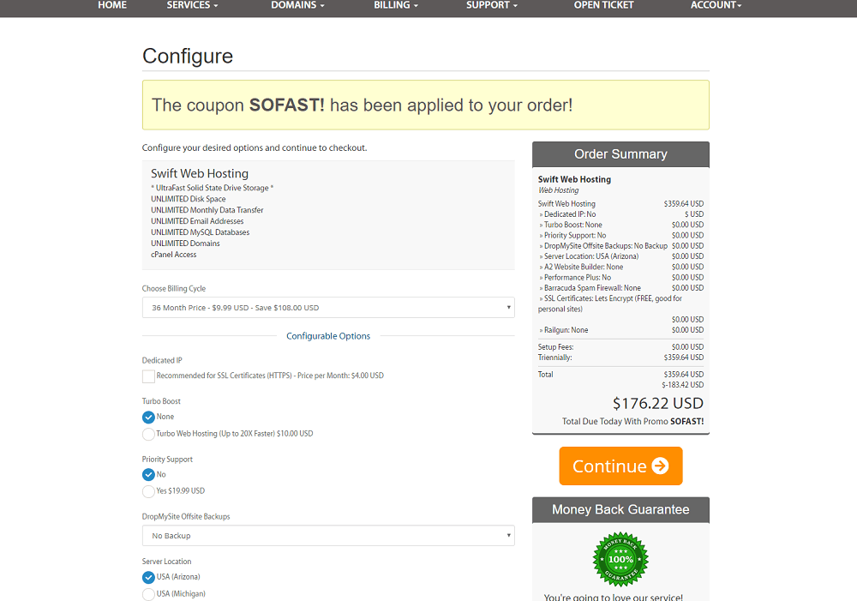Open the Support menu

pos(491,5)
